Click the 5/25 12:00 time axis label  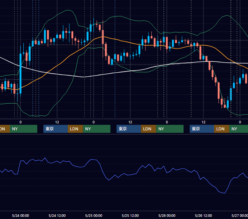pyautogui.click(x=130, y=215)
